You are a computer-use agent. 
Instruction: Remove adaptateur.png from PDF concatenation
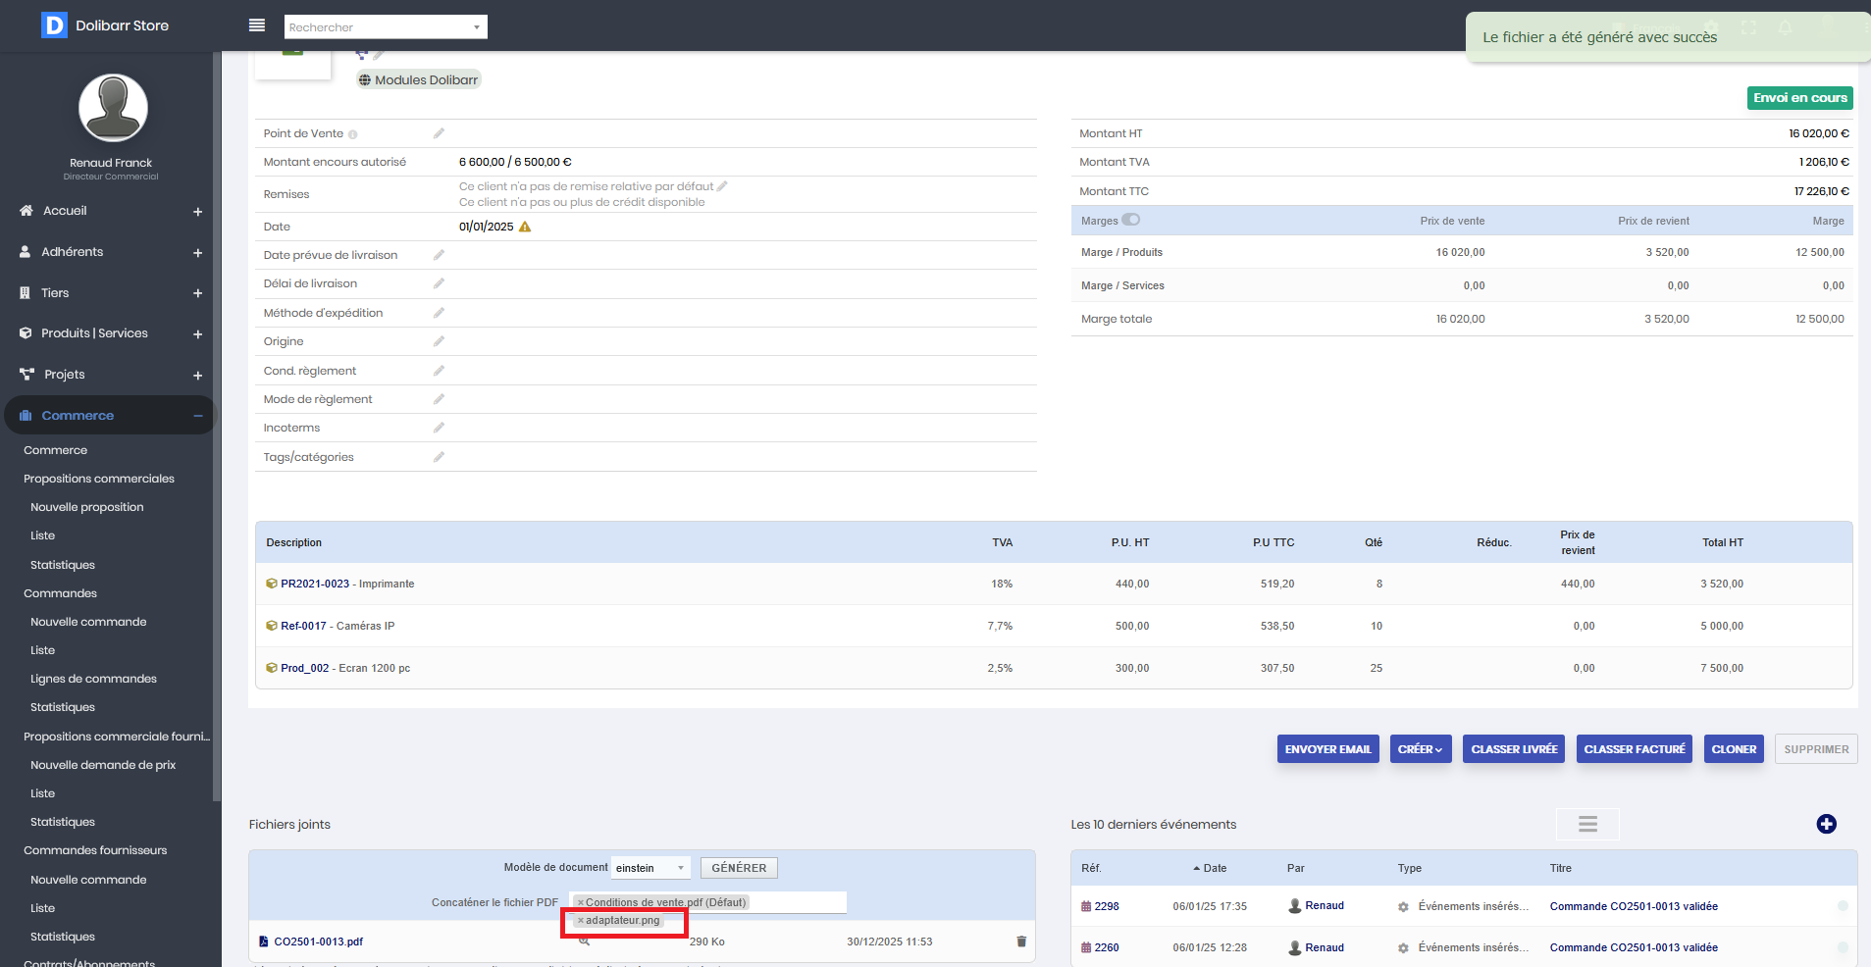[x=580, y=921]
